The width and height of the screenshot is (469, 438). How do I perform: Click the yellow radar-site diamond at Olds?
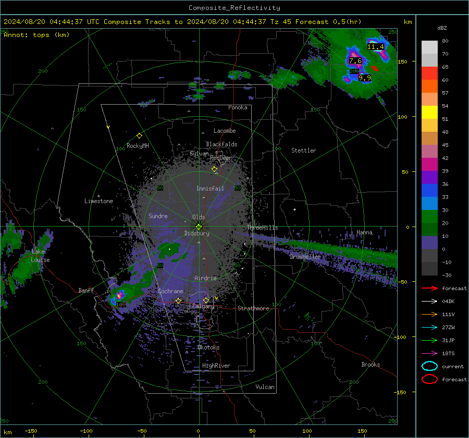[x=199, y=227]
